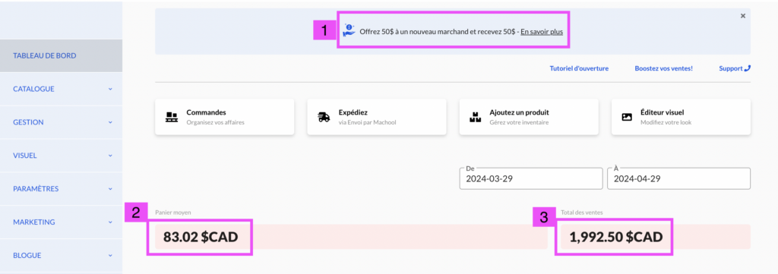Screen dimensions: 778x274
Task: Click the Total des ventes label
Action: pos(582,213)
